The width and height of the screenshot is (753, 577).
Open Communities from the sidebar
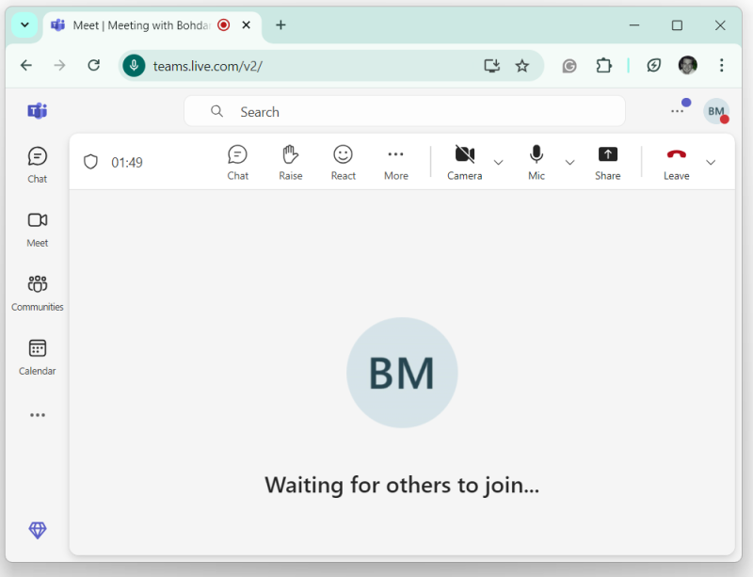37,292
